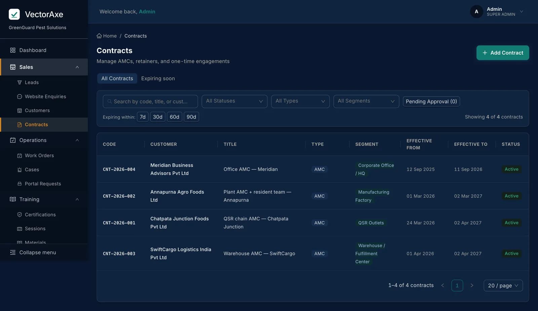The width and height of the screenshot is (538, 311).
Task: Click the AMC type tag for CNT-2026-003
Action: (x=319, y=253)
